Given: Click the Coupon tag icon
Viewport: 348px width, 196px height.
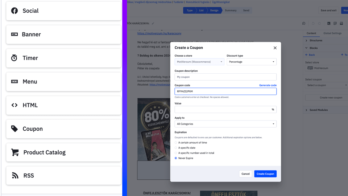Looking at the screenshot, I should (x=14, y=129).
